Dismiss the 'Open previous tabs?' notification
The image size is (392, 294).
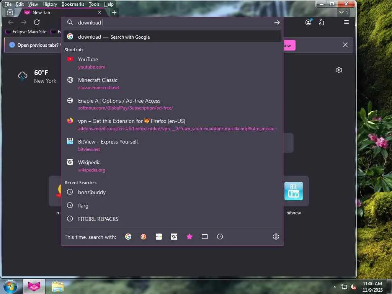click(345, 45)
